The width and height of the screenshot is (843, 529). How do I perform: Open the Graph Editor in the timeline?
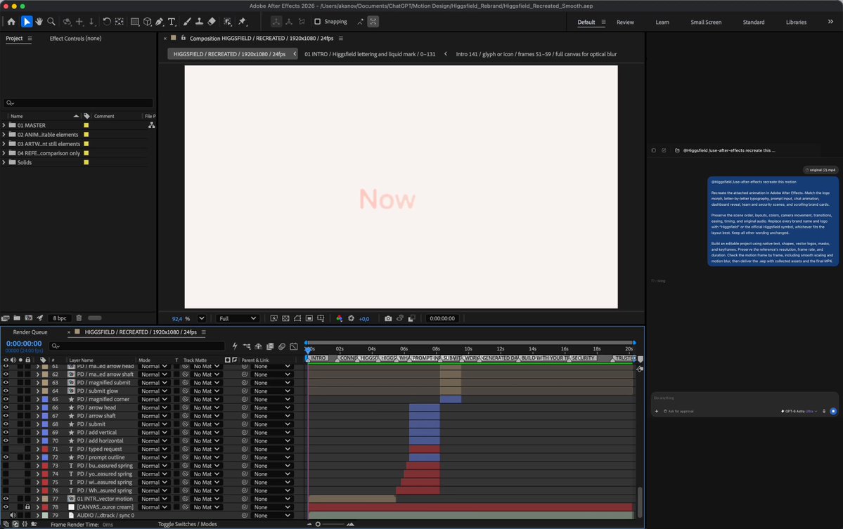tap(294, 346)
